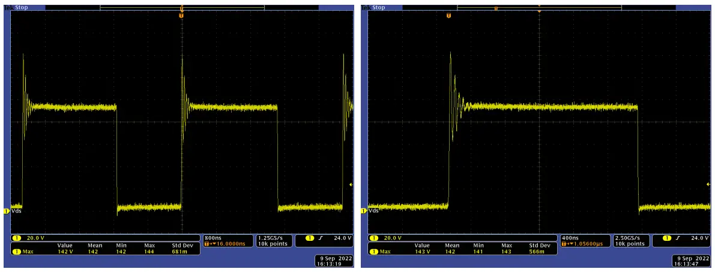Screen dimensions: 715x272
Task: Click the Stop acquisition status on left scope
Action: pos(20,8)
